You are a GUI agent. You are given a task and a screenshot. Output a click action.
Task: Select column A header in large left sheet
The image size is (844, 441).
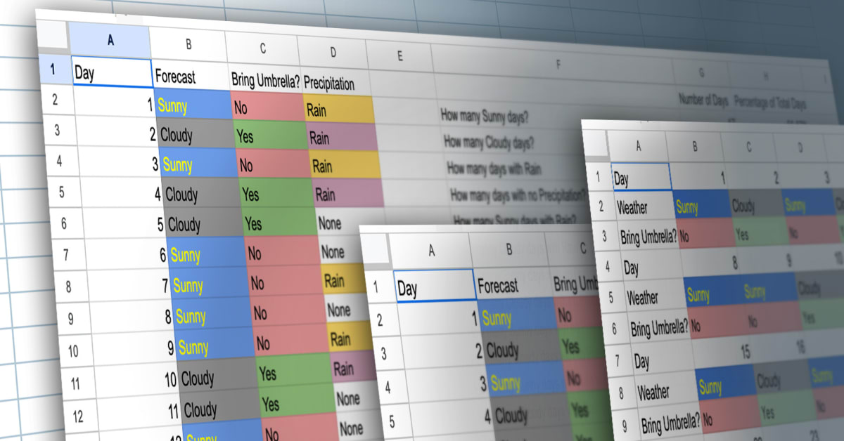point(110,41)
